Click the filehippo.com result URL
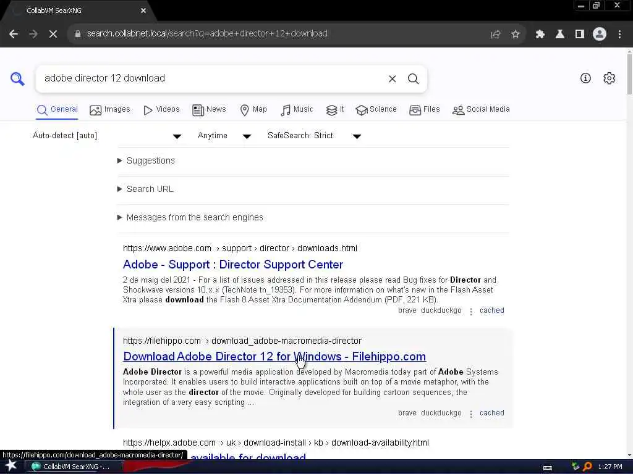 (242, 341)
